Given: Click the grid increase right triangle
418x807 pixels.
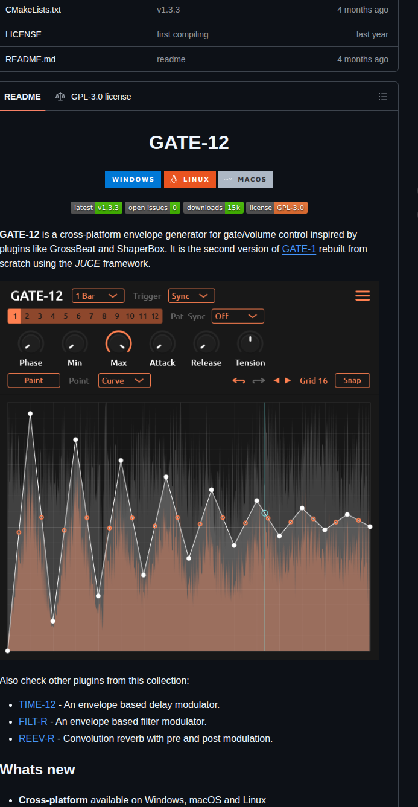Looking at the screenshot, I should (288, 381).
